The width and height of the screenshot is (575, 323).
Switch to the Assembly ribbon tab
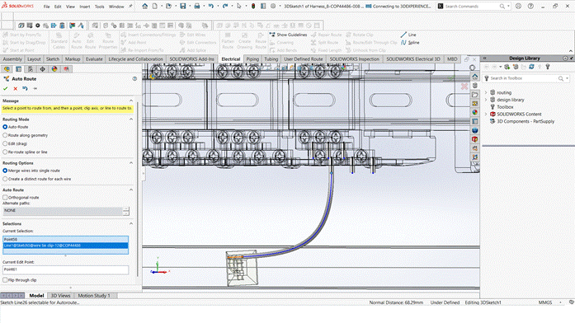[12, 59]
